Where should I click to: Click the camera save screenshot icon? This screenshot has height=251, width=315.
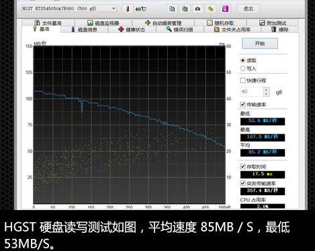(x=197, y=9)
